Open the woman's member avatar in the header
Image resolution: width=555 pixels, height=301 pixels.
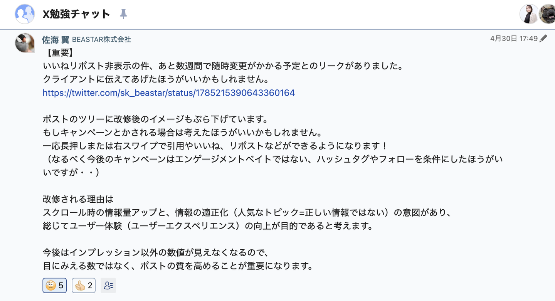coord(529,14)
